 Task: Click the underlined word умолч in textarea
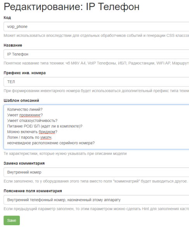coord(46,137)
